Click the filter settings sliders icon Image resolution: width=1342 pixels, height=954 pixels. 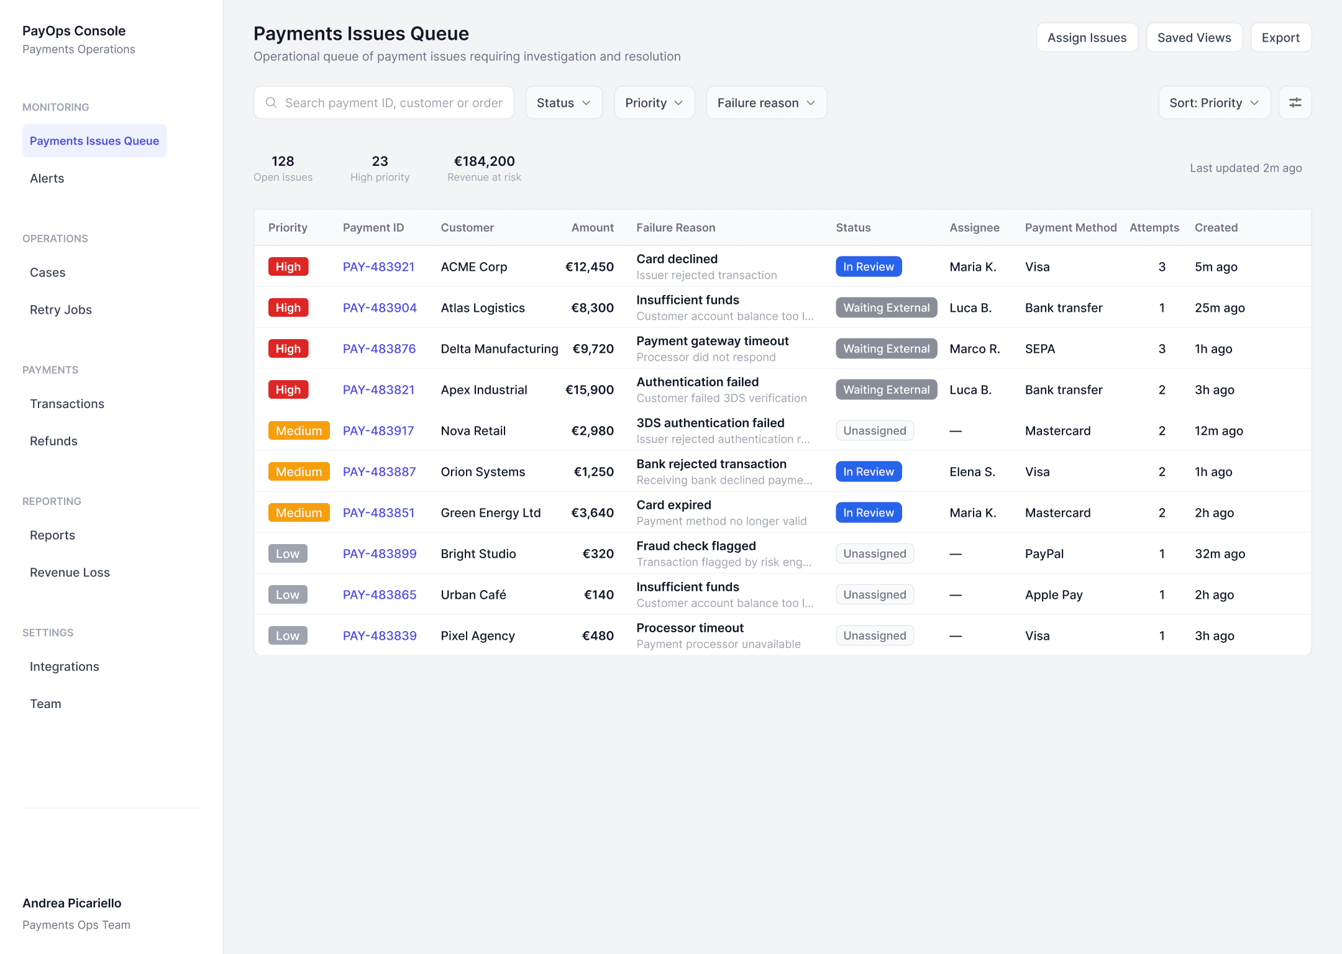(x=1295, y=102)
